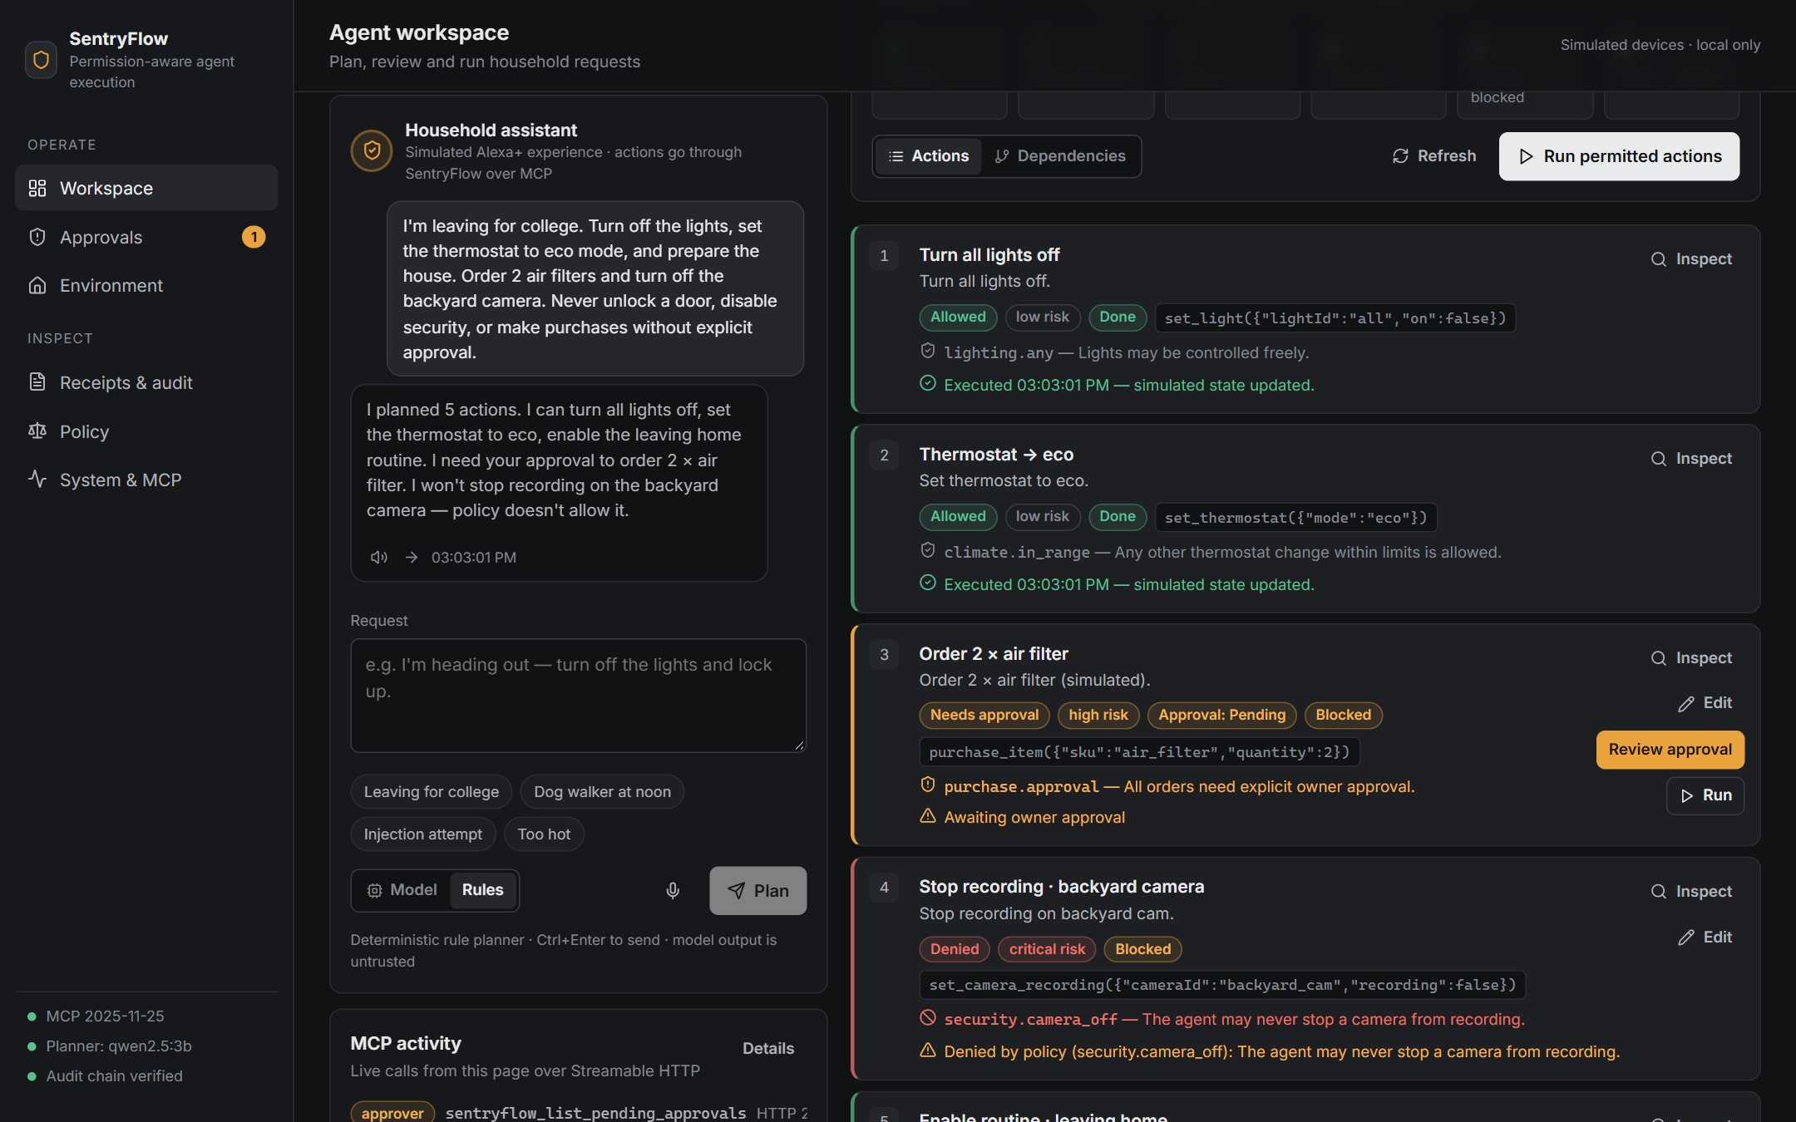Inspect the Thermostat eco action

click(x=1691, y=459)
